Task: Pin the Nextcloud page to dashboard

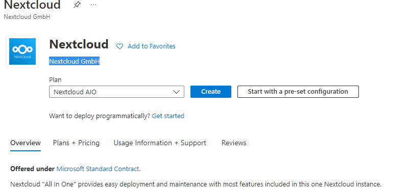Action: [77, 5]
